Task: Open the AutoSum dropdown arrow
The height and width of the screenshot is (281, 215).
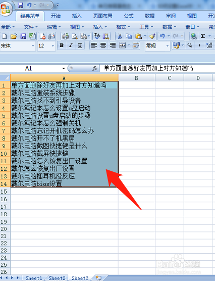Action: [x=209, y=36]
